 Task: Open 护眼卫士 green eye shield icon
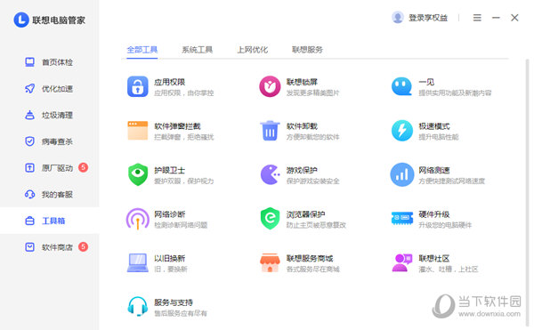click(x=138, y=174)
